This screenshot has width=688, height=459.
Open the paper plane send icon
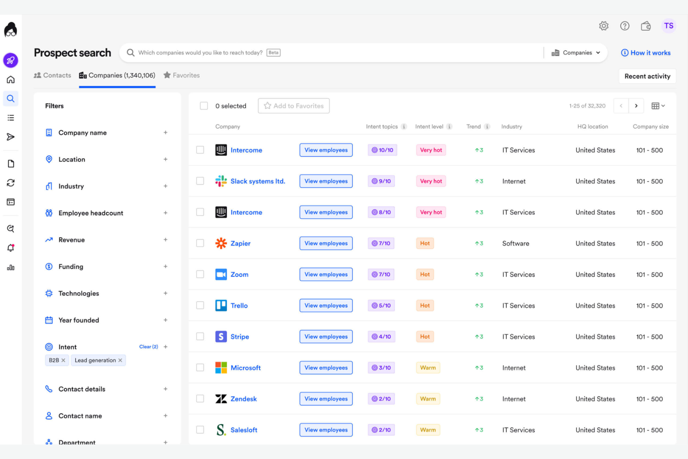10,137
